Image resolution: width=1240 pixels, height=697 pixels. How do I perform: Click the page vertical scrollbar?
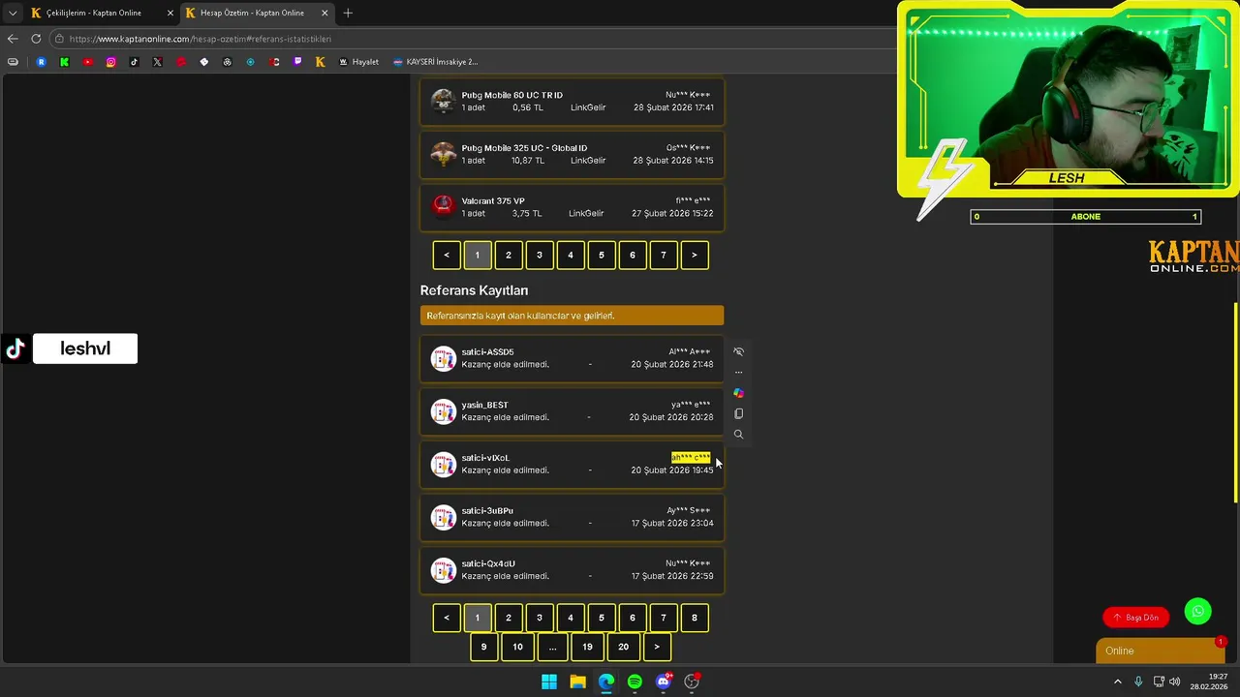(1235, 403)
